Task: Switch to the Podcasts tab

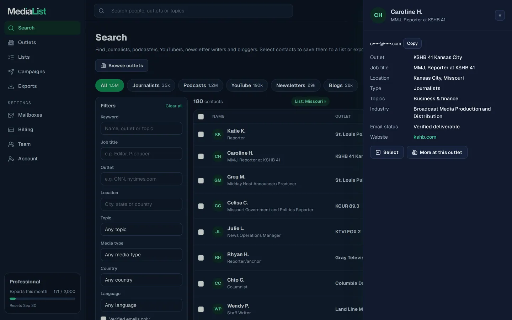Action: [201, 85]
